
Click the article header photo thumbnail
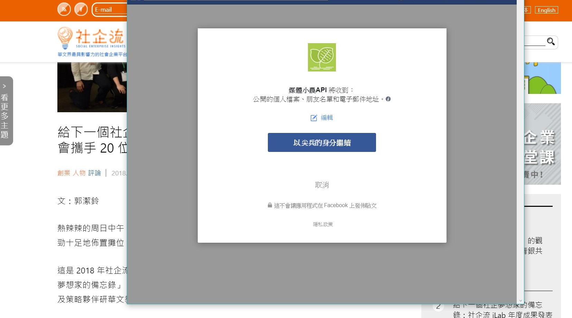(x=92, y=87)
